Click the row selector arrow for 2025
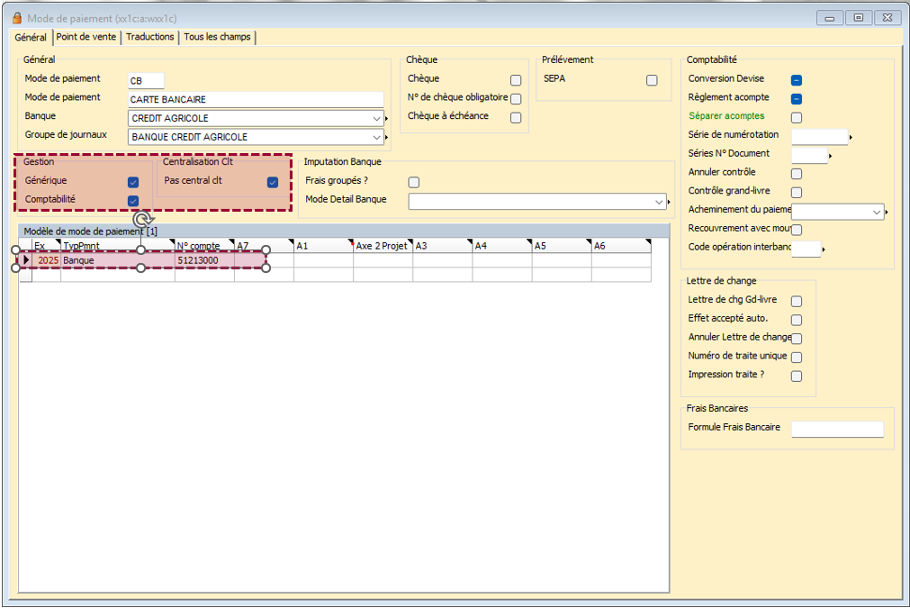This screenshot has height=608, width=910. tap(25, 260)
